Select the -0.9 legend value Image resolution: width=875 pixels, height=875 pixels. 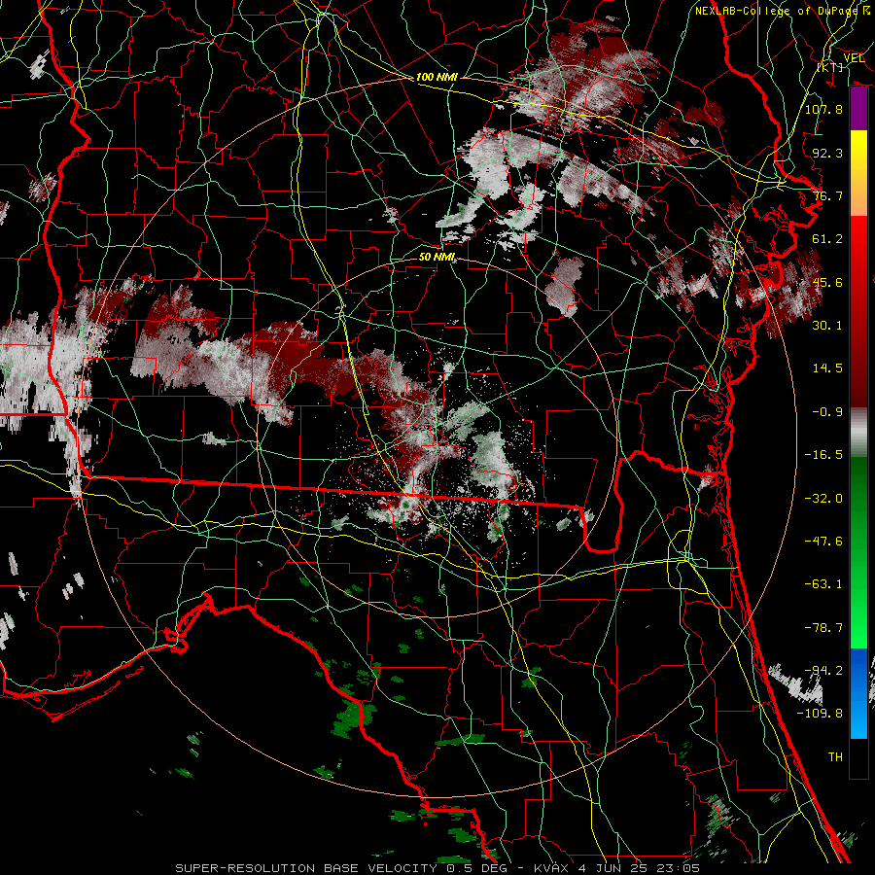point(827,412)
